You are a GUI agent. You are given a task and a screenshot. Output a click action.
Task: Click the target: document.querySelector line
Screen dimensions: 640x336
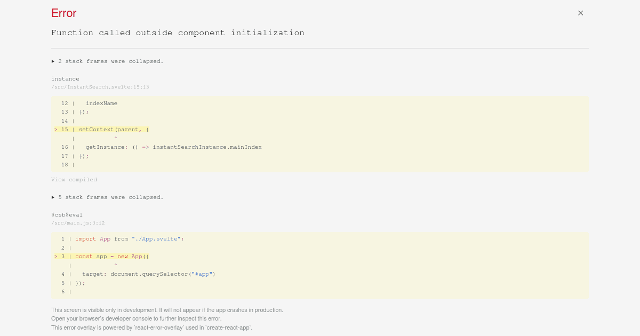click(x=138, y=274)
